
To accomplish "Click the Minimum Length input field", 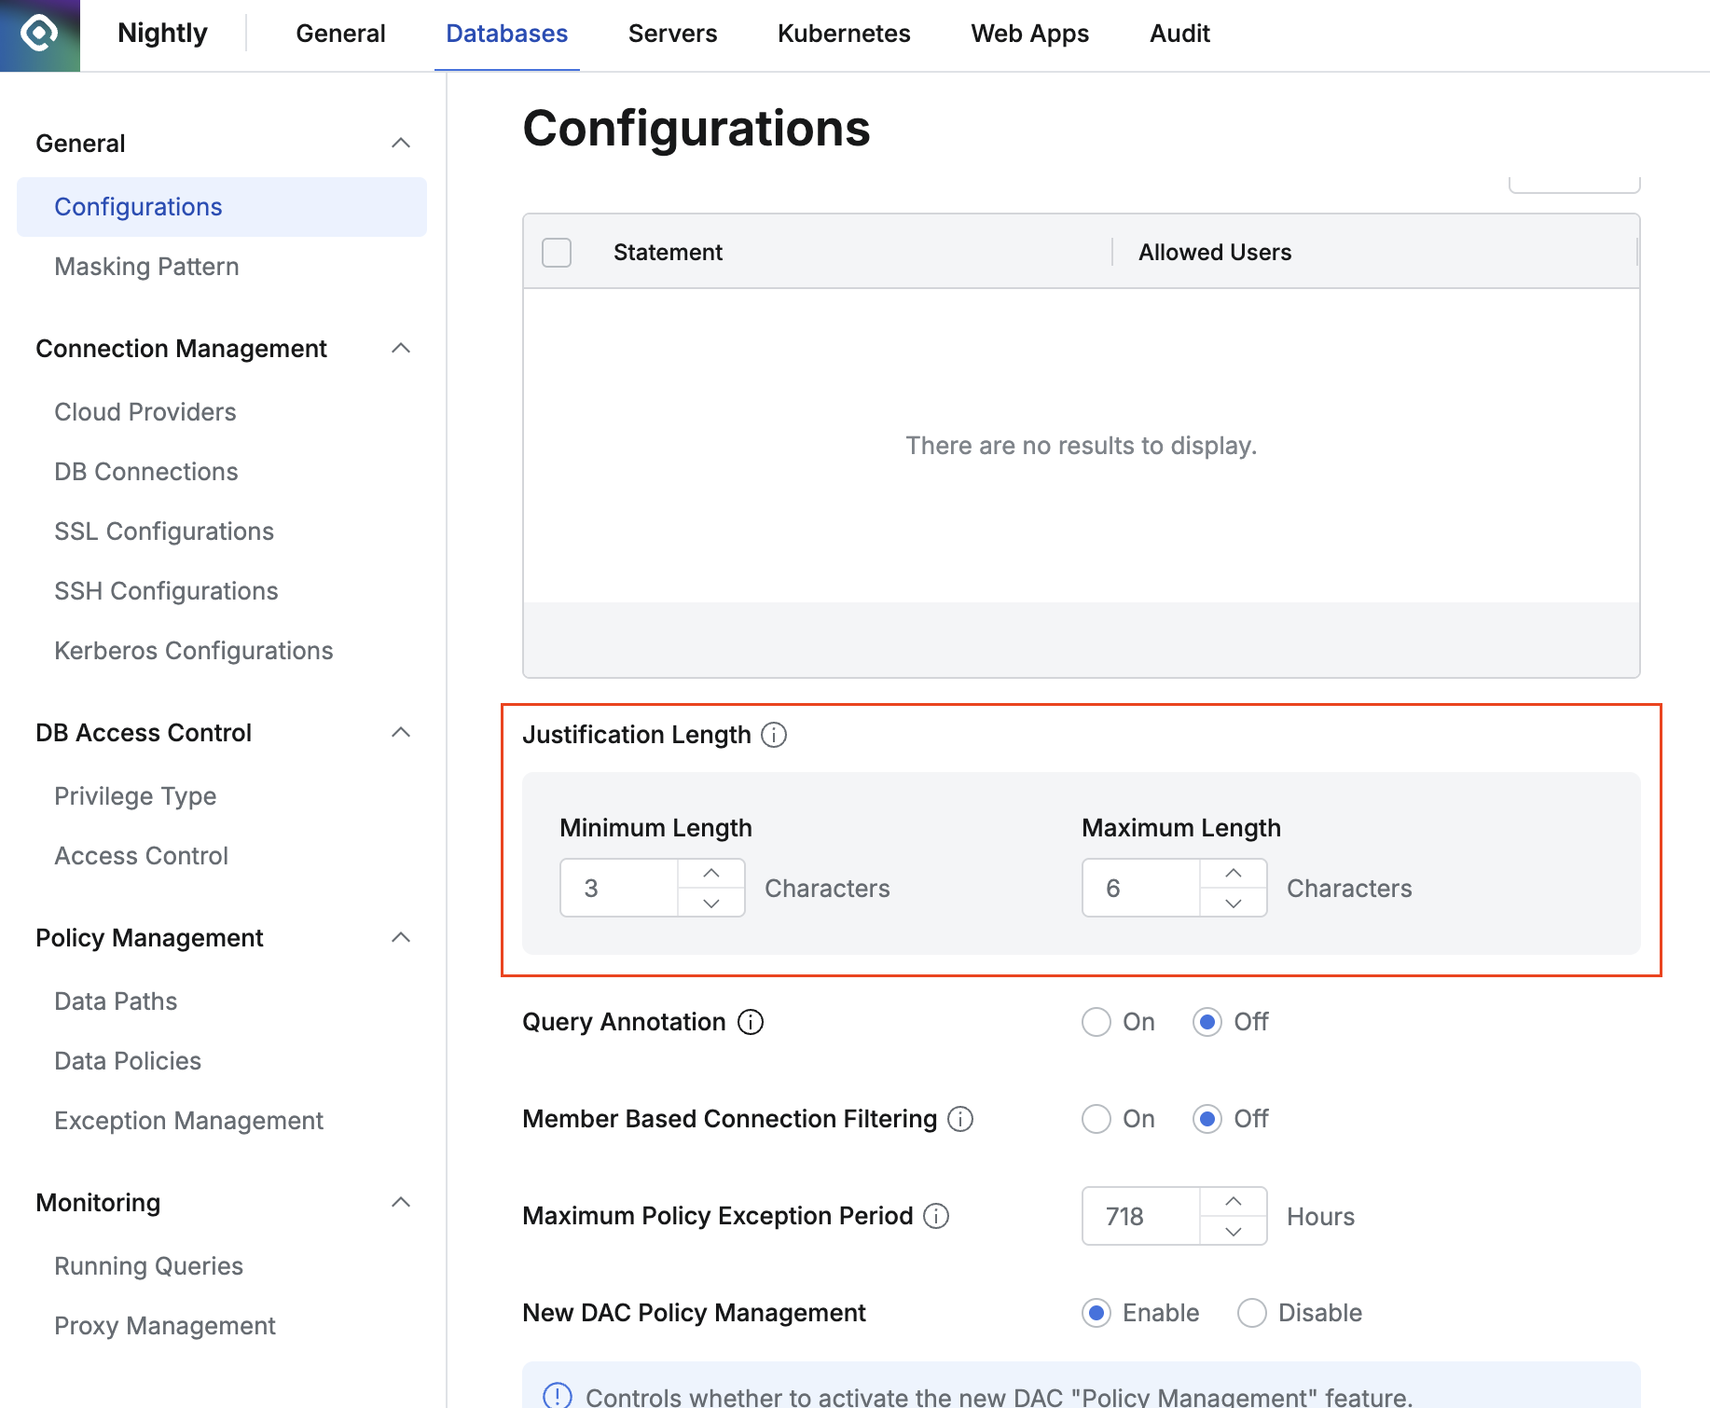I will pyautogui.click(x=619, y=889).
